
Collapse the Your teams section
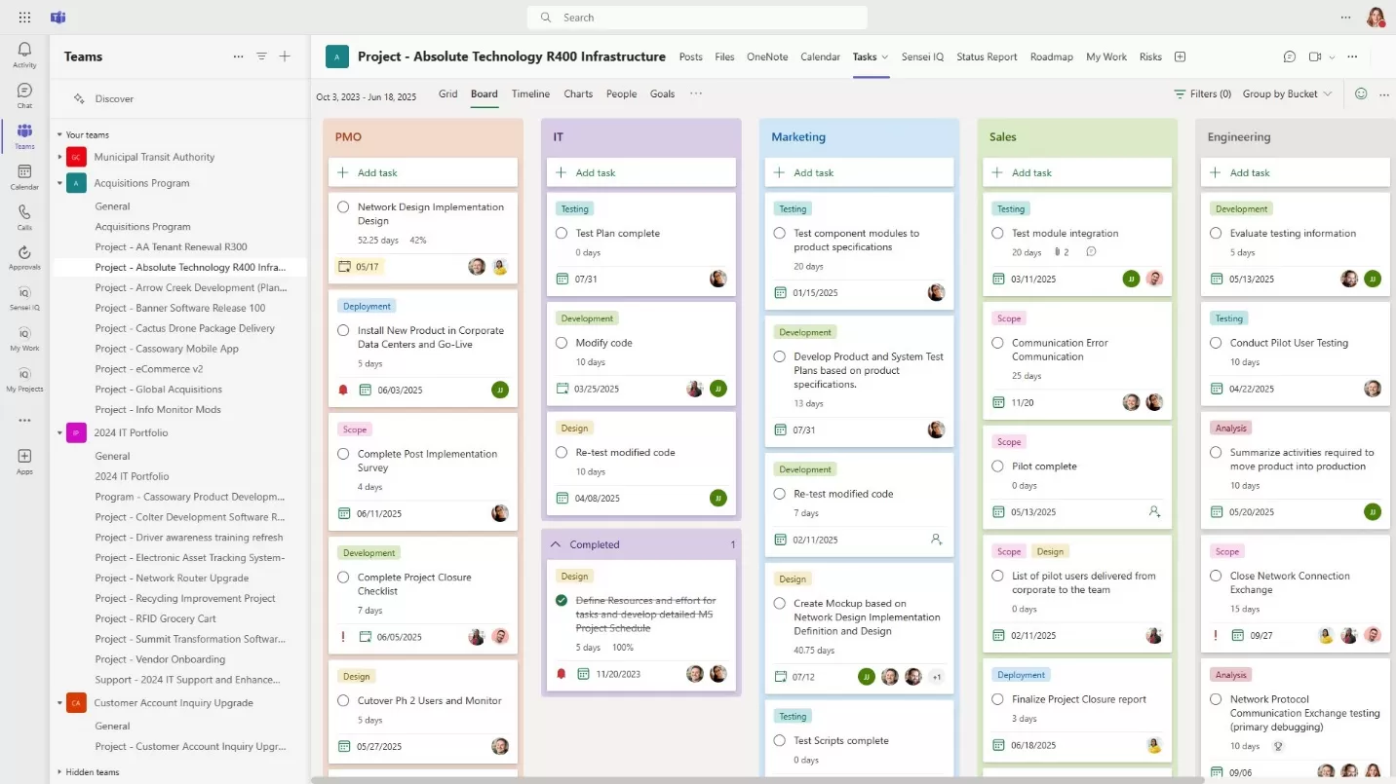(x=58, y=135)
